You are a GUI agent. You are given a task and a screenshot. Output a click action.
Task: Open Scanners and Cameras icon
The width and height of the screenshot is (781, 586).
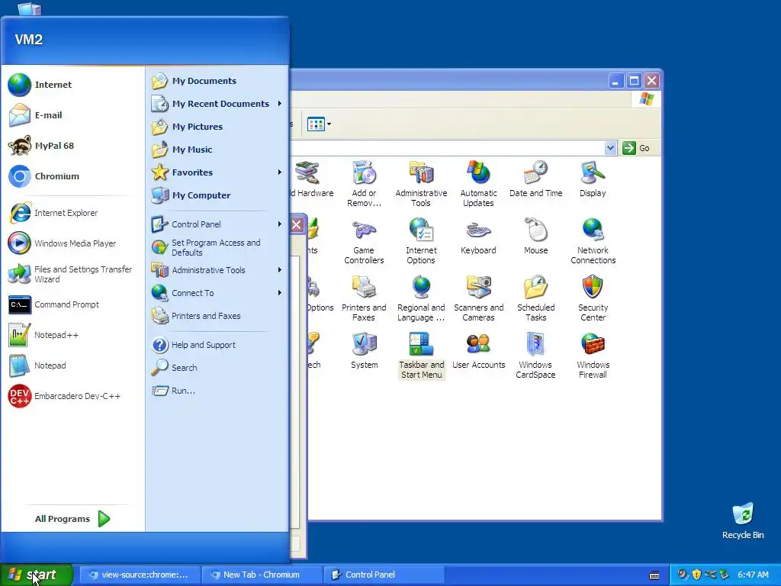pos(479,298)
